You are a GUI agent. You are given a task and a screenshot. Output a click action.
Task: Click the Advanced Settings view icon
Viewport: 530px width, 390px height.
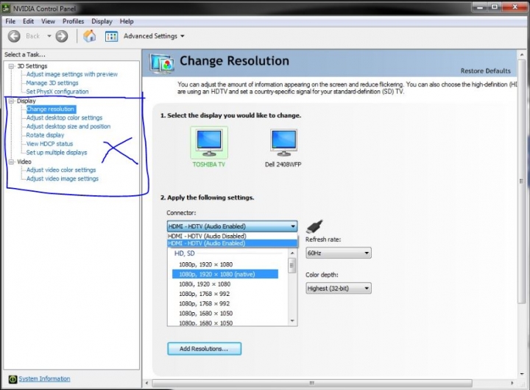tap(112, 36)
